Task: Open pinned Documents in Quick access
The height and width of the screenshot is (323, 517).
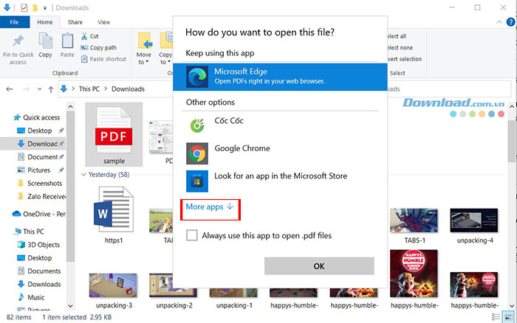Action: click(x=42, y=157)
